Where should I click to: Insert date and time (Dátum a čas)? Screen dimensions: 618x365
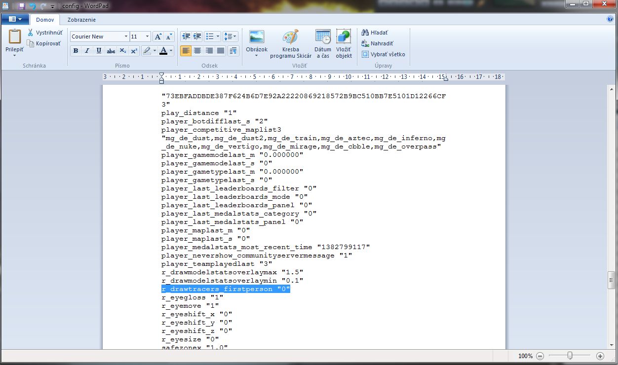click(323, 43)
